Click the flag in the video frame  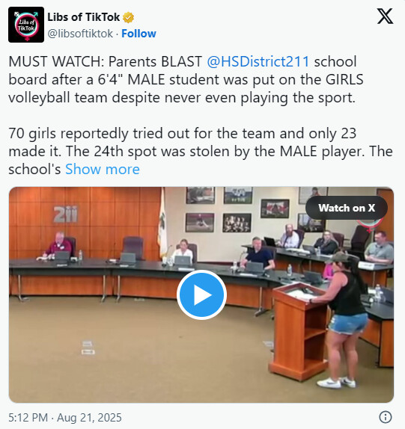pos(162,223)
